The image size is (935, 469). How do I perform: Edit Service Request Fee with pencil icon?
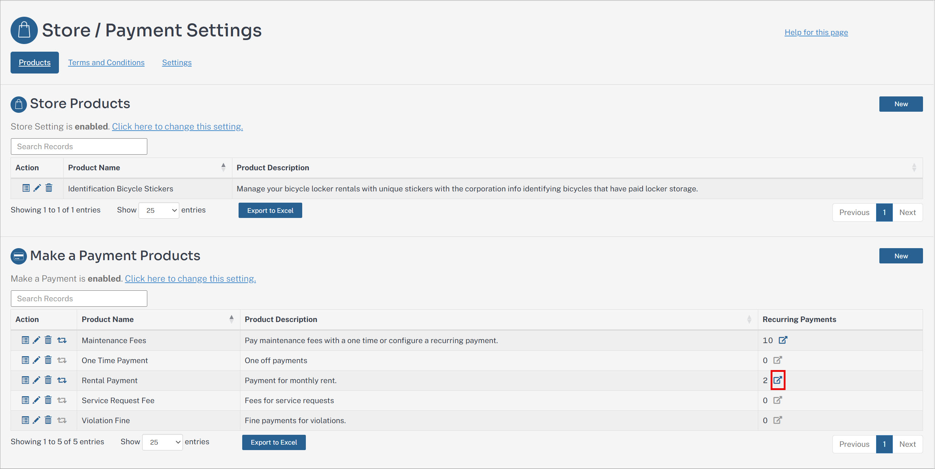[36, 400]
